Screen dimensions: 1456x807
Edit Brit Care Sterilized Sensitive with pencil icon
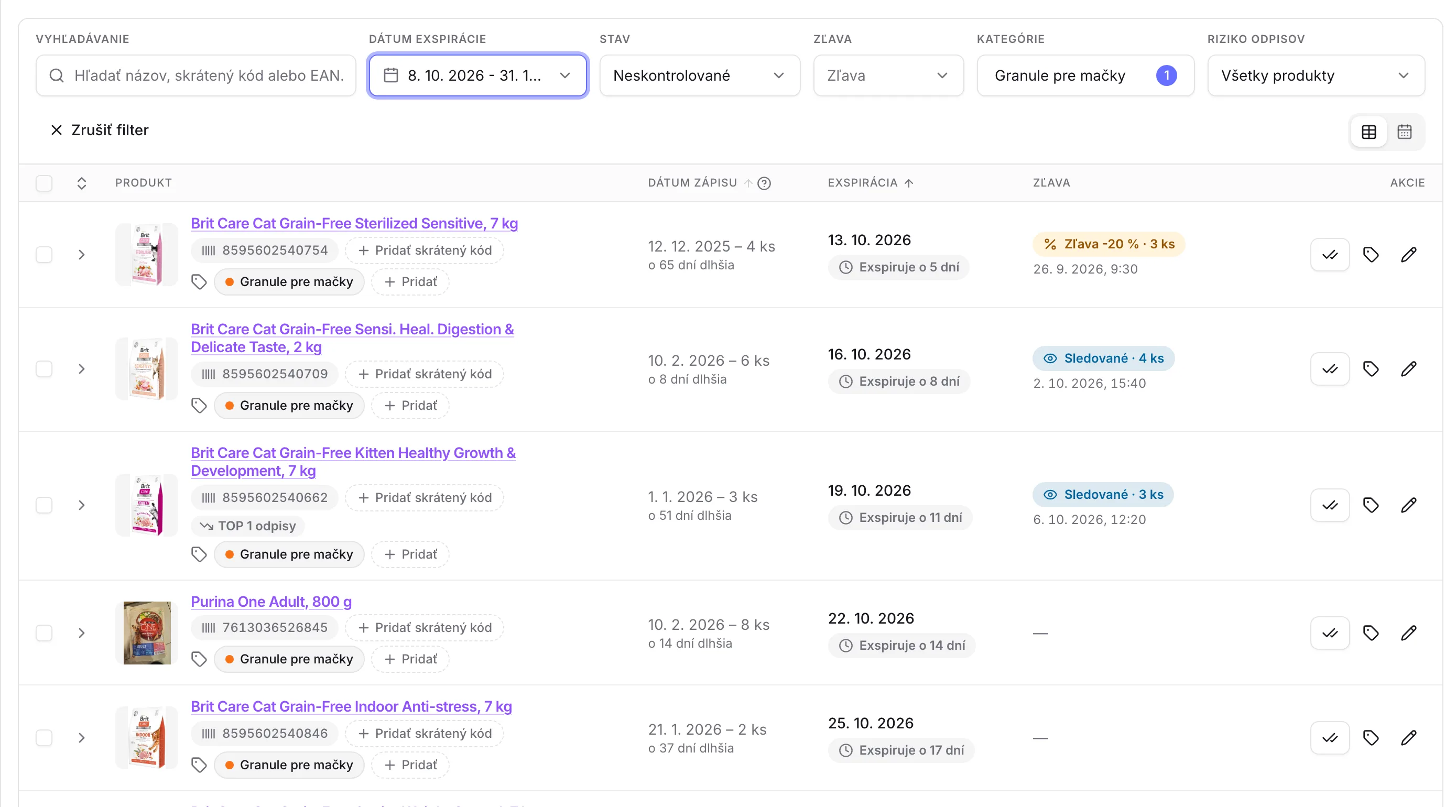tap(1409, 255)
